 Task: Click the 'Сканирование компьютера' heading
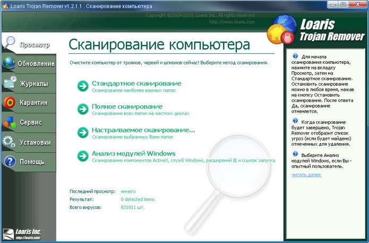(159, 45)
